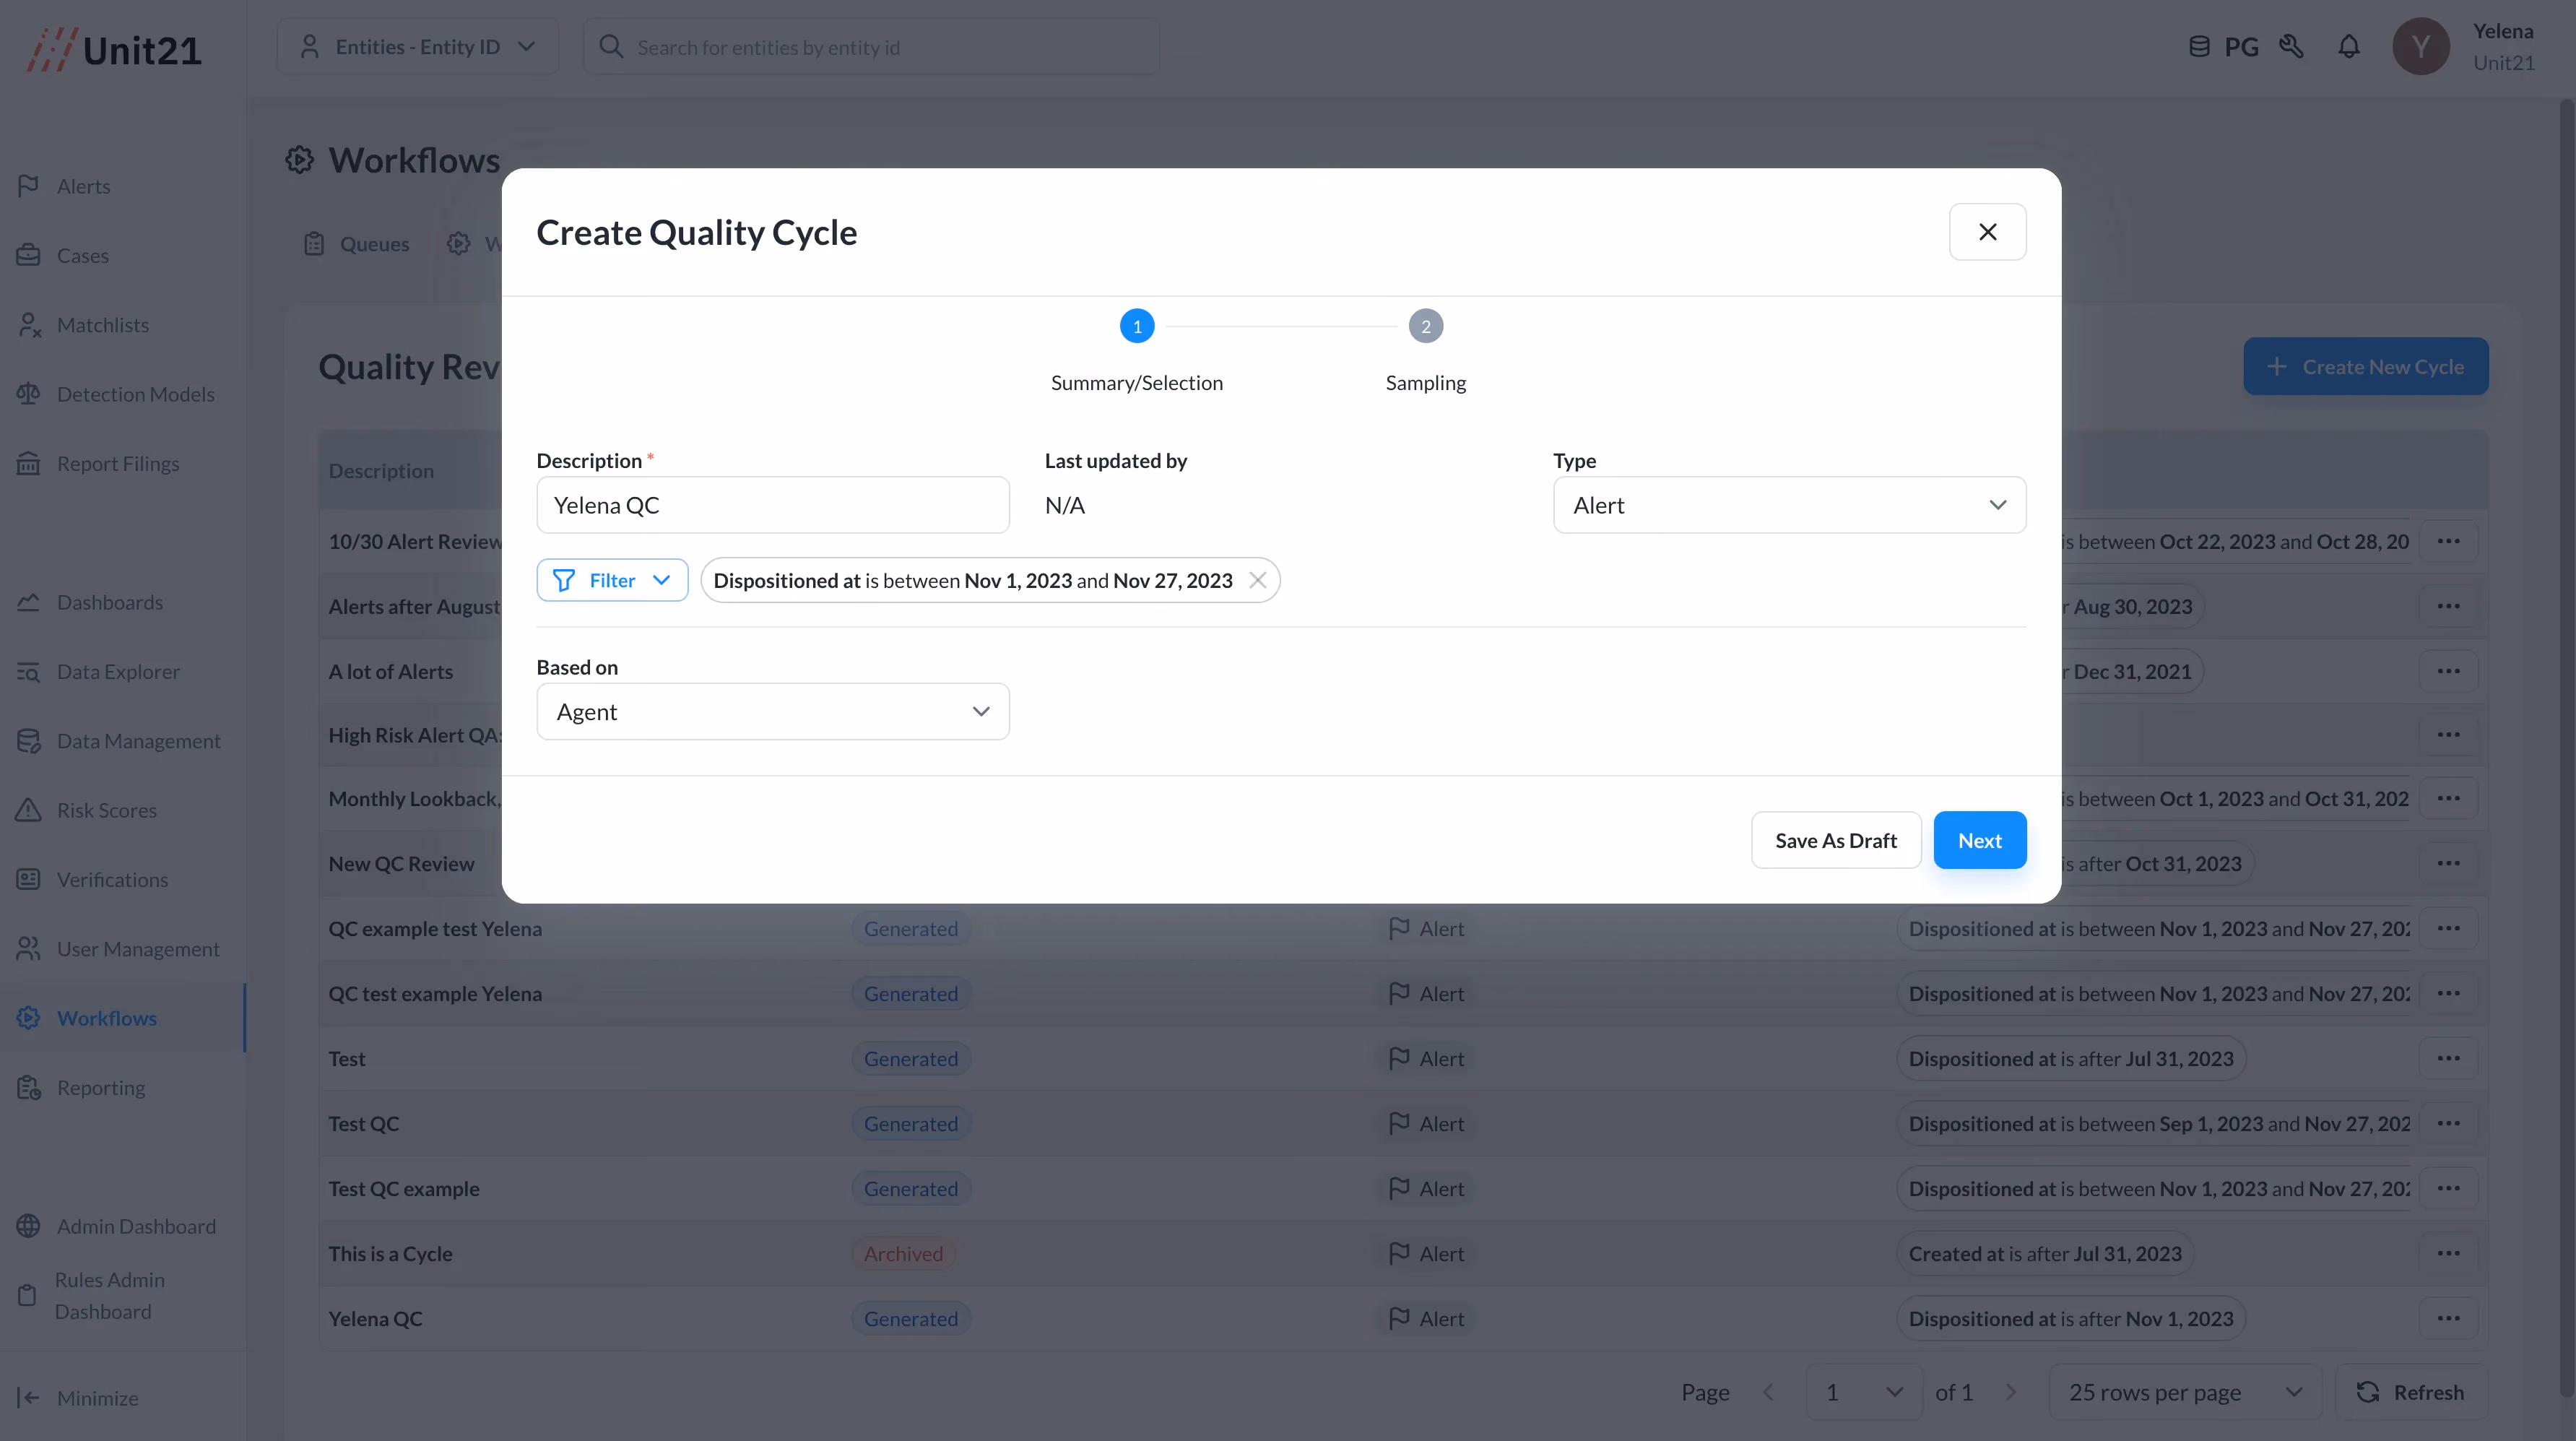Open User Management people icon
Viewport: 2576px width, 1441px height.
(28, 949)
